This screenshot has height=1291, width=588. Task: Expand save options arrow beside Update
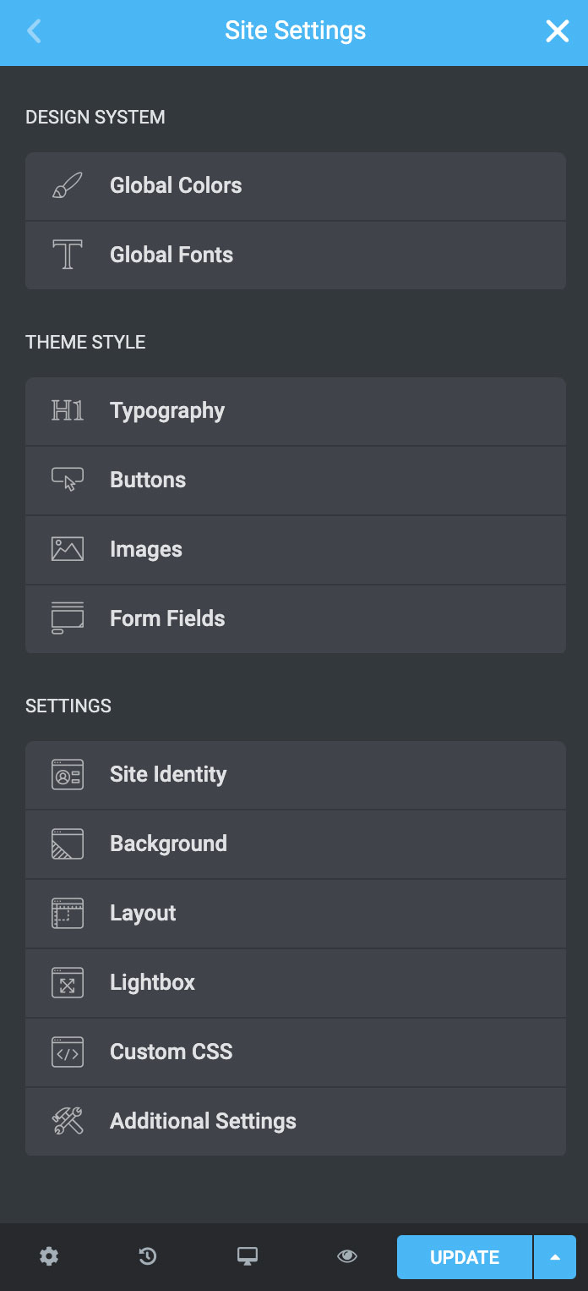click(x=555, y=1257)
